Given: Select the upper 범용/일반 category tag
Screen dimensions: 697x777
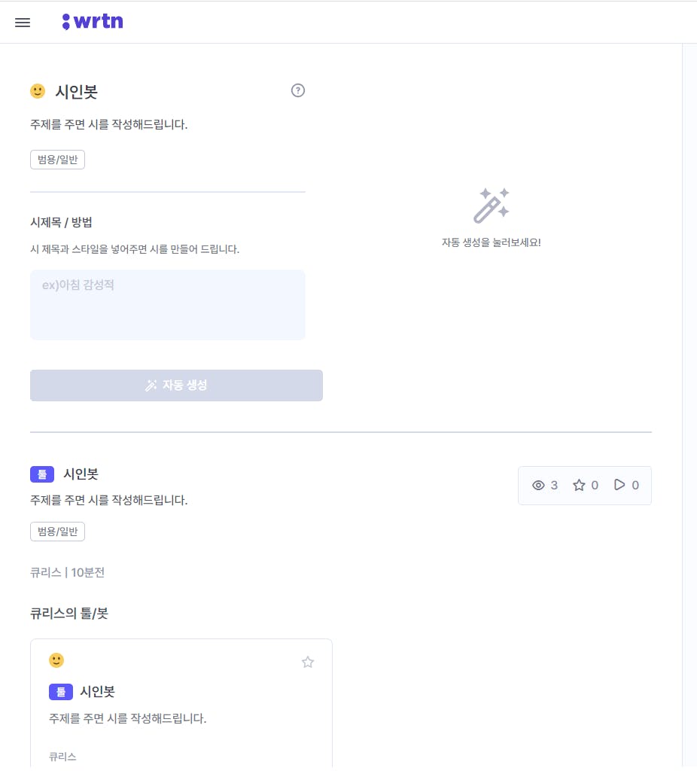Looking at the screenshot, I should pos(57,160).
